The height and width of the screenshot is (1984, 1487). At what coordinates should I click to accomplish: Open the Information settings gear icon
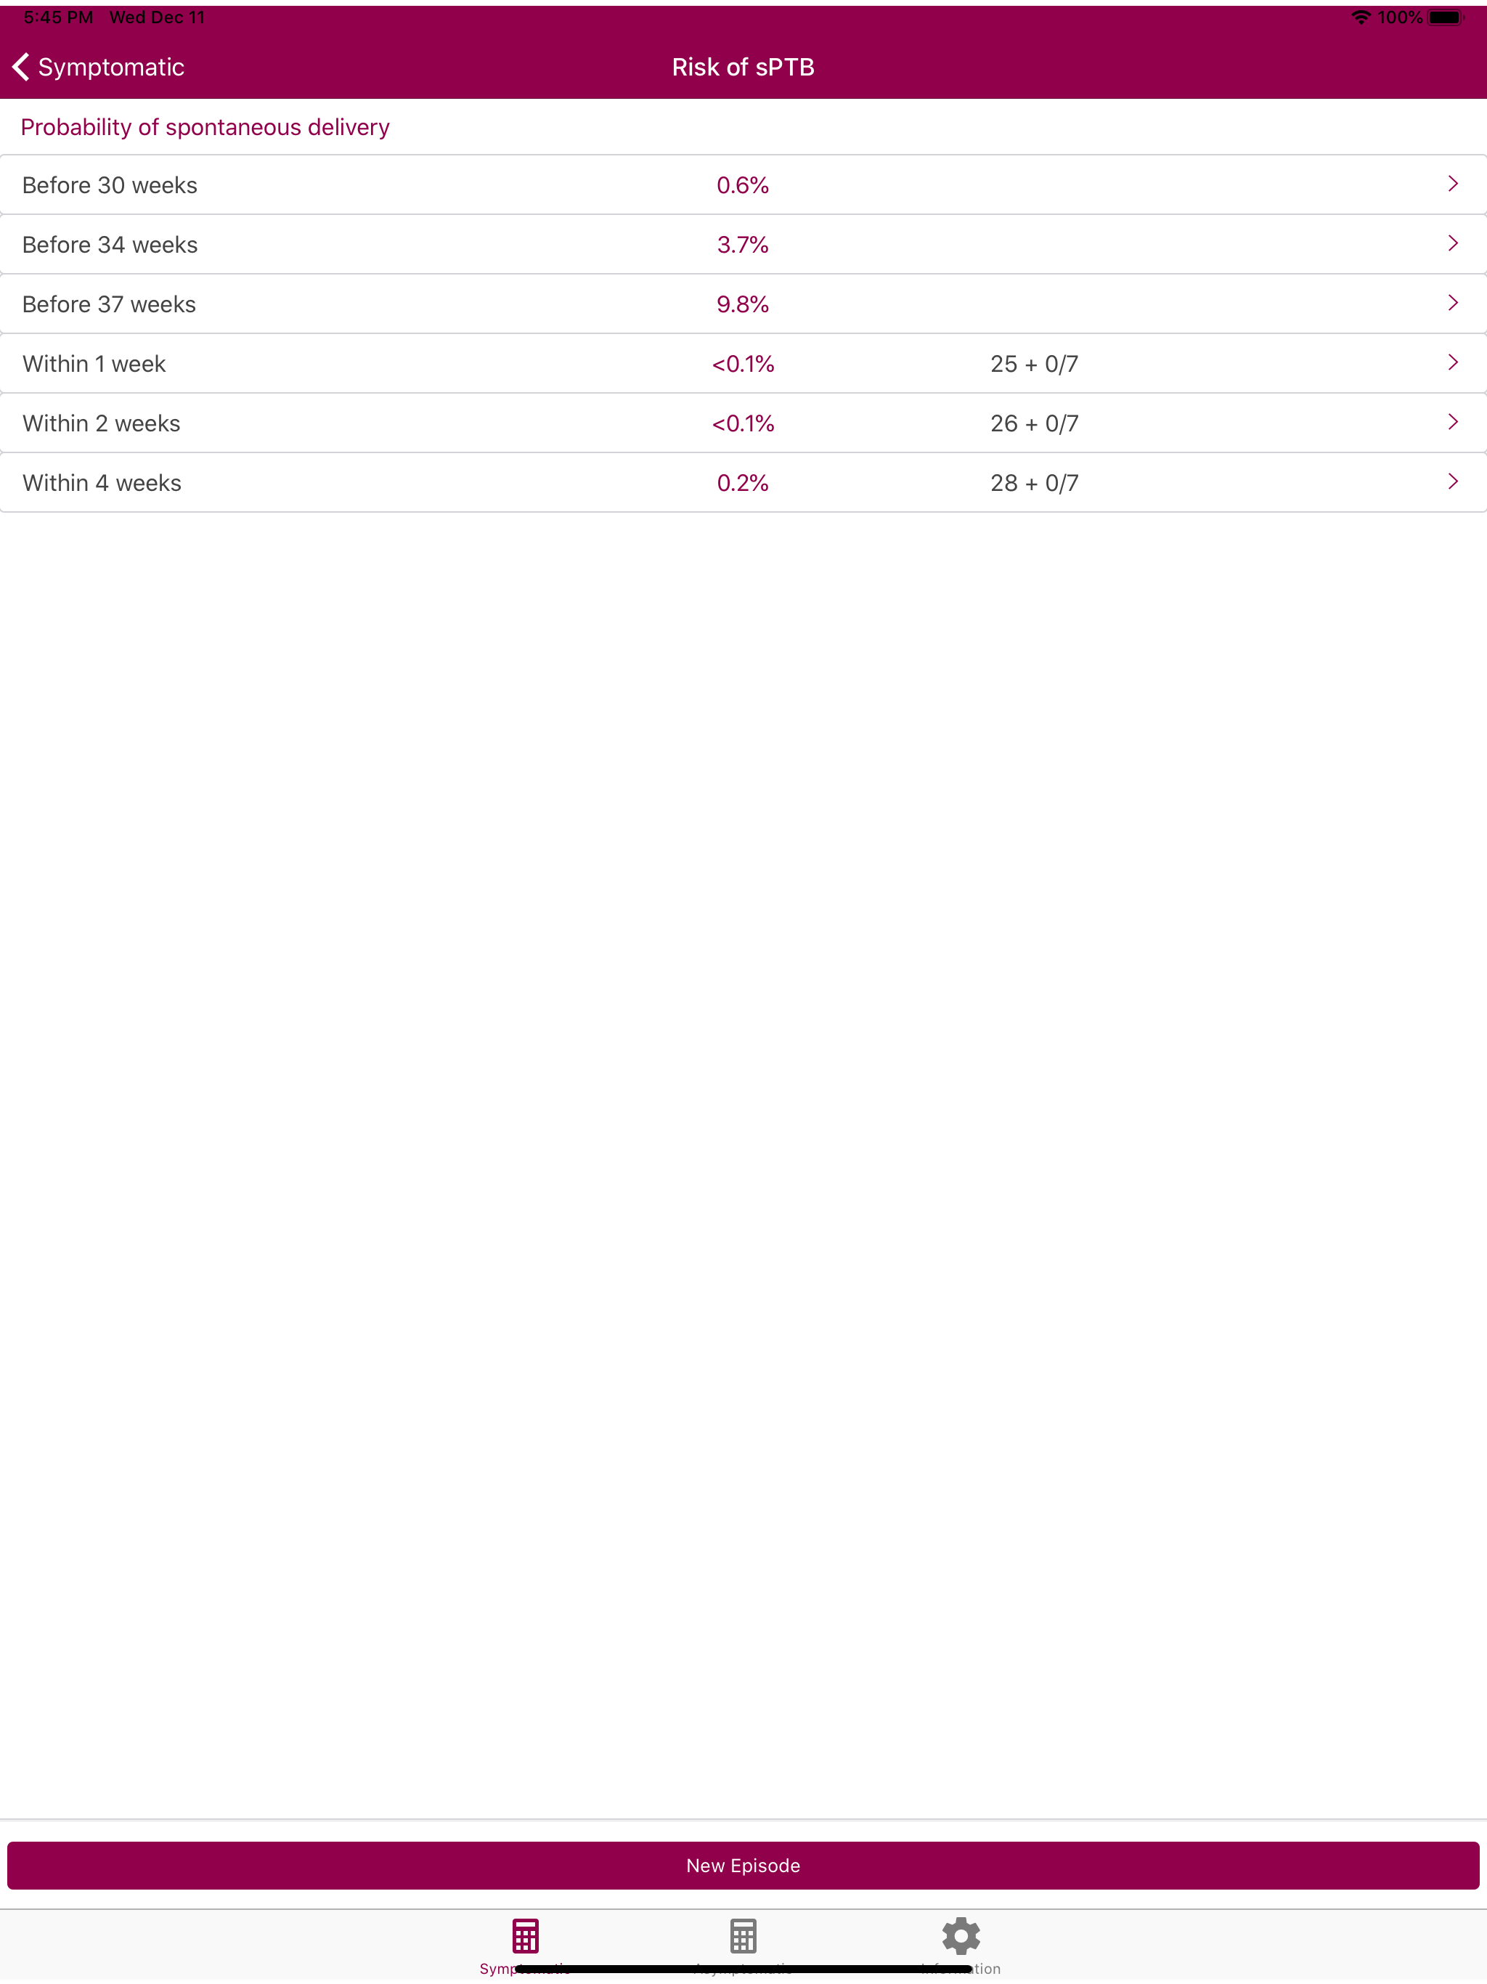(960, 1935)
